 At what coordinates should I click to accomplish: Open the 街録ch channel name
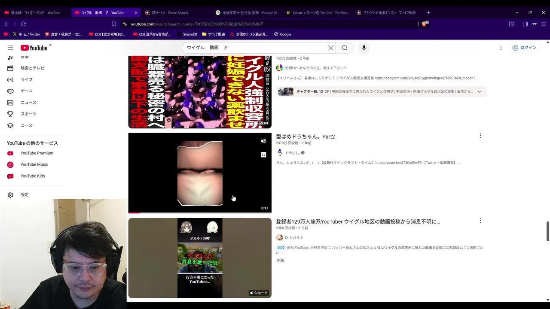(316, 68)
